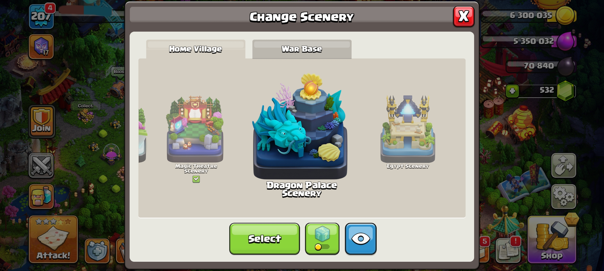Screen dimensions: 604x271
Task: Open the Shop with hammer and coins
Action: pos(552,239)
